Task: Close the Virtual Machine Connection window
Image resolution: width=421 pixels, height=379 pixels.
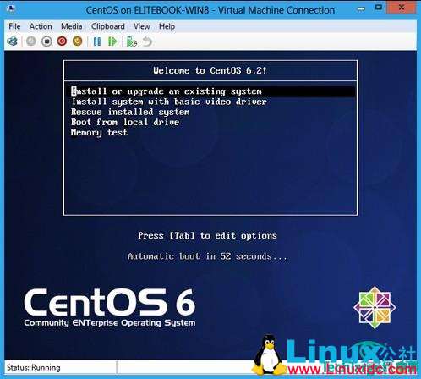Action: (x=402, y=8)
